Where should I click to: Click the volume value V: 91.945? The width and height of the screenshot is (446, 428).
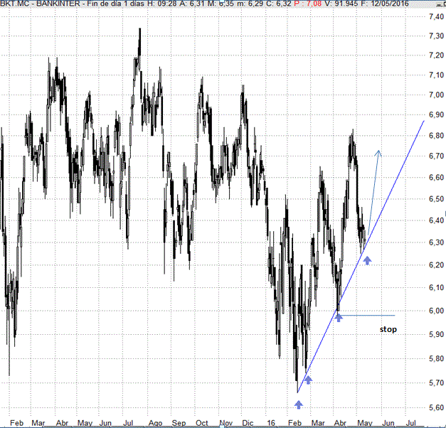pyautogui.click(x=342, y=4)
